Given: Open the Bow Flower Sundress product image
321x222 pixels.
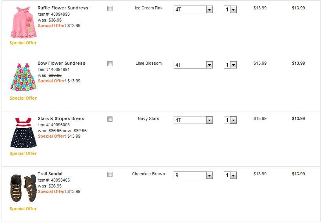Looking at the screenshot, I should click(23, 77).
